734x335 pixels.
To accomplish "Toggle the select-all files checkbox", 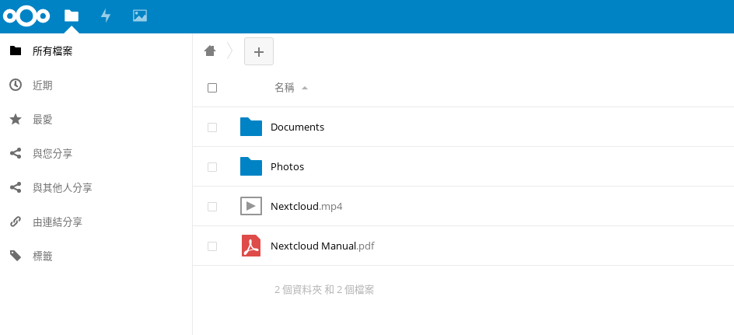I will click(x=212, y=88).
